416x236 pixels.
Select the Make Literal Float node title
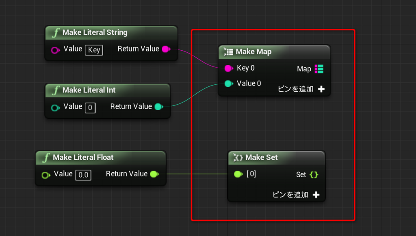coord(83,157)
